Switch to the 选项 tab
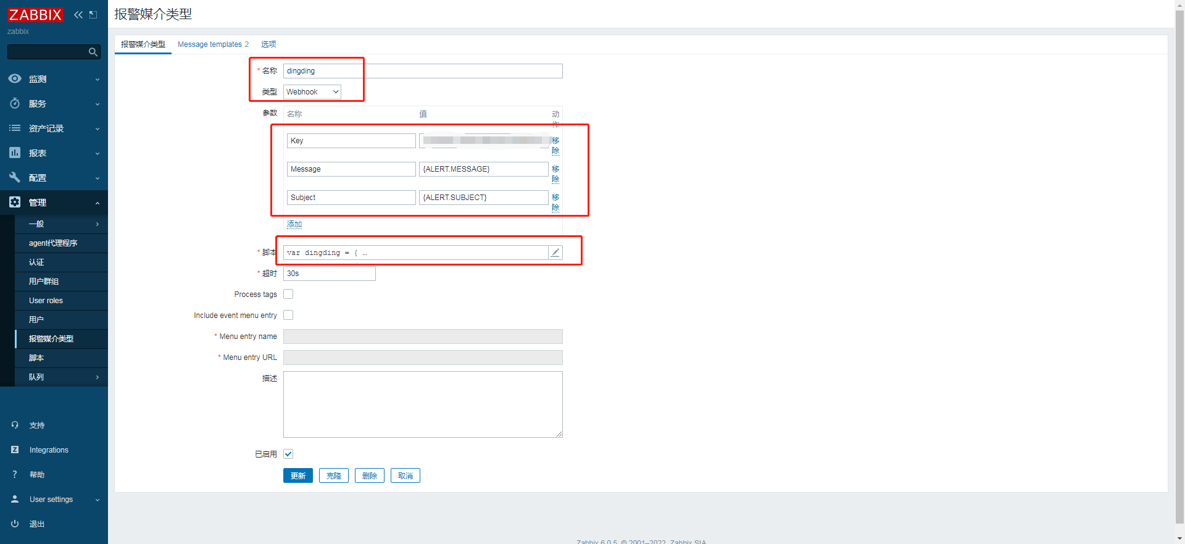Viewport: 1185px width, 544px height. (268, 44)
